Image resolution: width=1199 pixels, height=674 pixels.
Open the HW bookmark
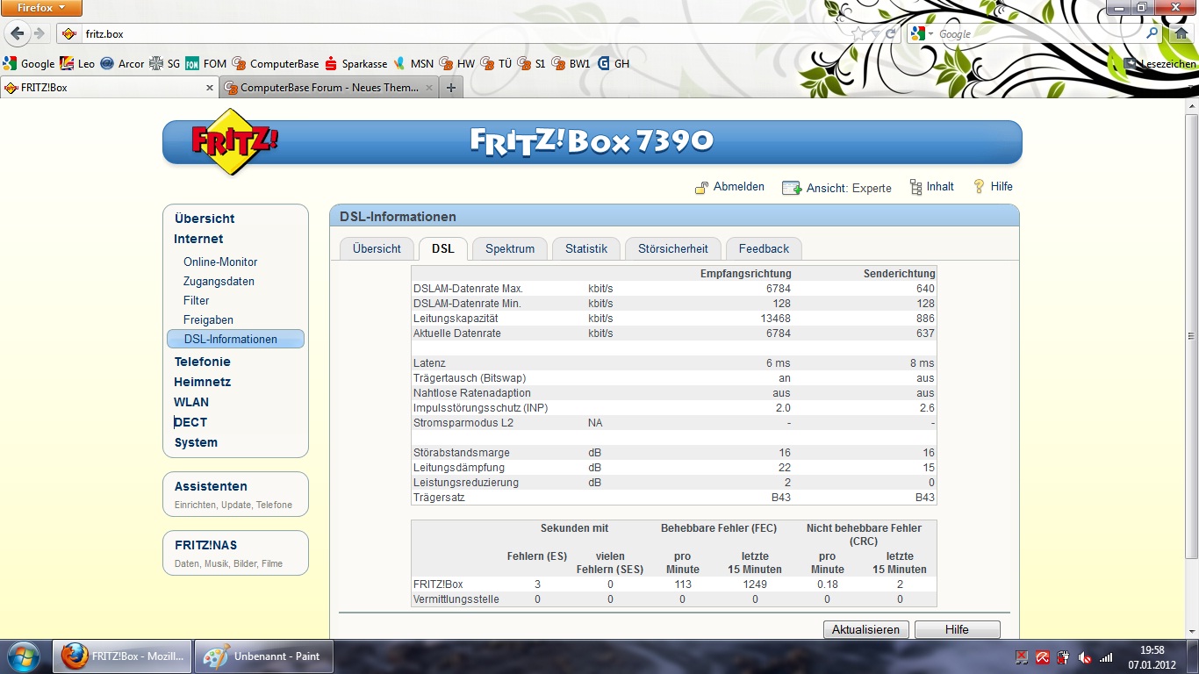457,63
